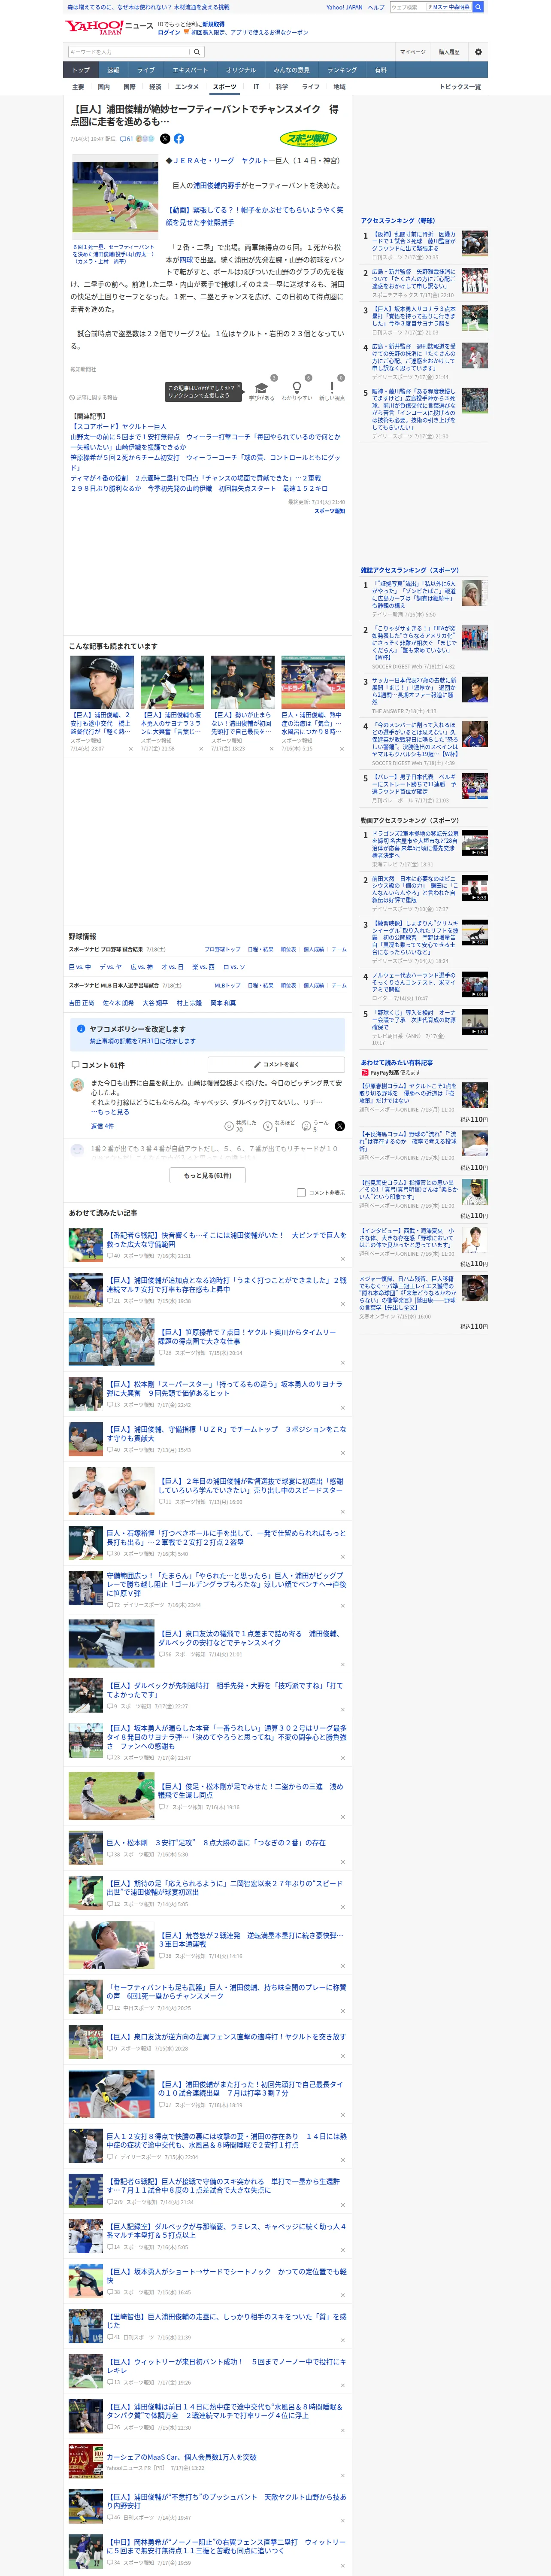551x2576 pixels.
Task: Select the みんなの意見 navigation tab
Action: (x=292, y=70)
